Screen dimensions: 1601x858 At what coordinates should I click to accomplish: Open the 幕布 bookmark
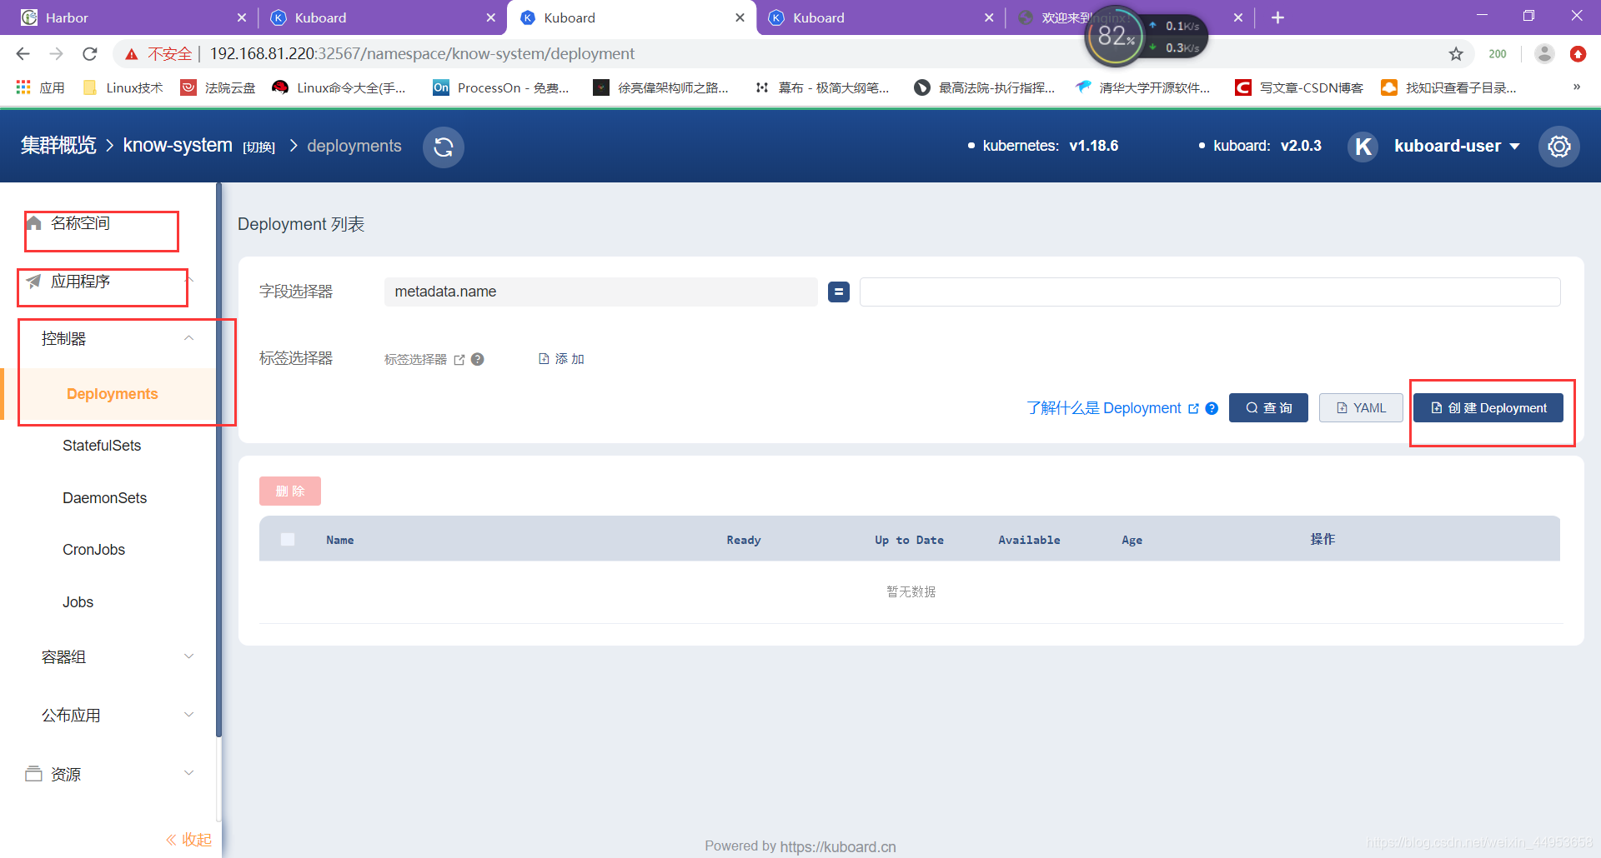click(822, 87)
